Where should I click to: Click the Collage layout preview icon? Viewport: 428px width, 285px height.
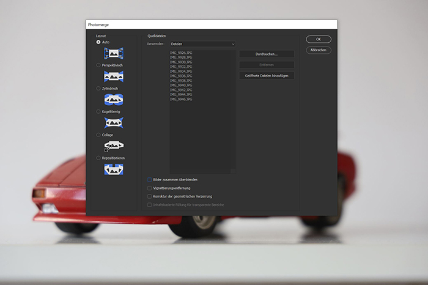click(x=114, y=146)
